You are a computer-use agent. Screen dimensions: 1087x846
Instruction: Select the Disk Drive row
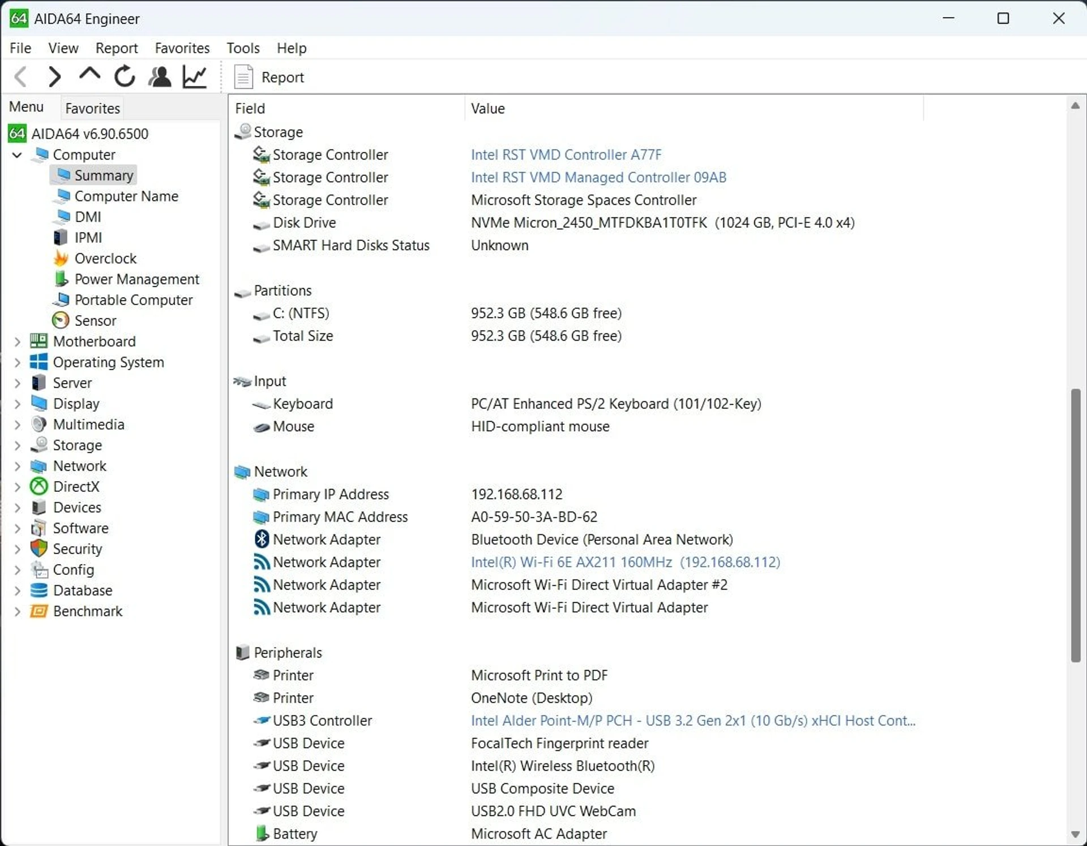click(x=577, y=222)
